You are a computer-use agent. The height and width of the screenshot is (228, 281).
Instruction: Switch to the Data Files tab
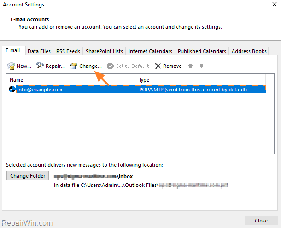39,51
